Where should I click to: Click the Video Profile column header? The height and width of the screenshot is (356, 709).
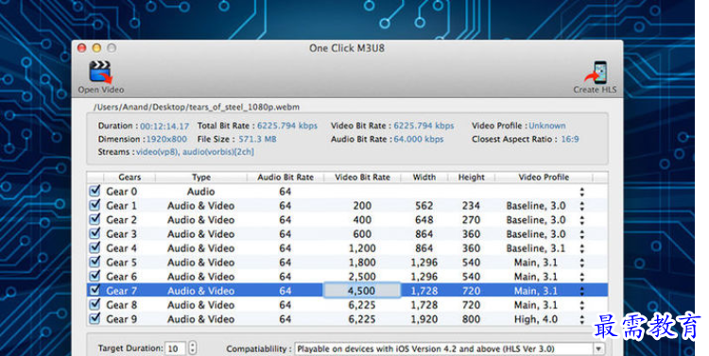pos(544,178)
